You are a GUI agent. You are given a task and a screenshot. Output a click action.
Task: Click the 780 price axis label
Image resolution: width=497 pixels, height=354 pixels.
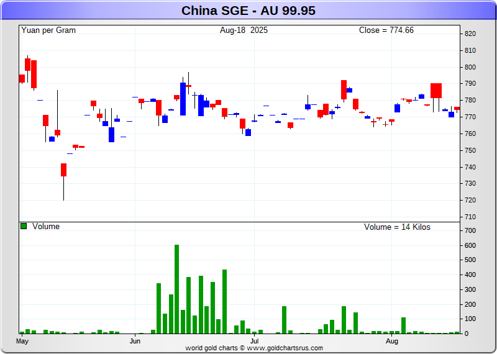470,101
